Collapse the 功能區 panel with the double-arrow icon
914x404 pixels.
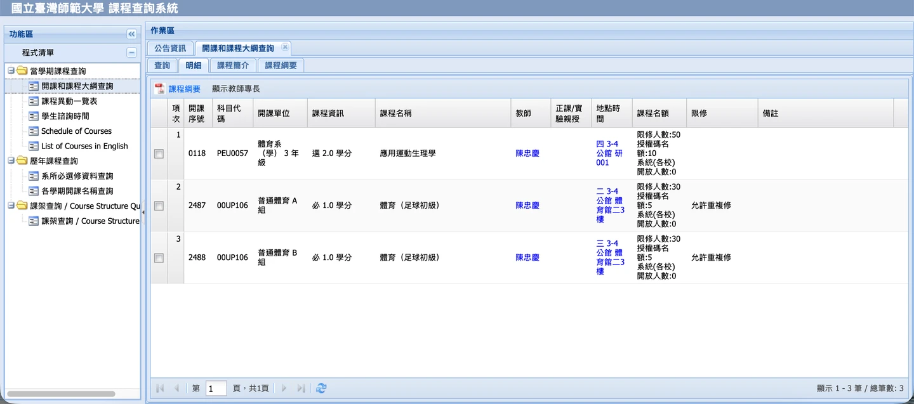(x=131, y=34)
